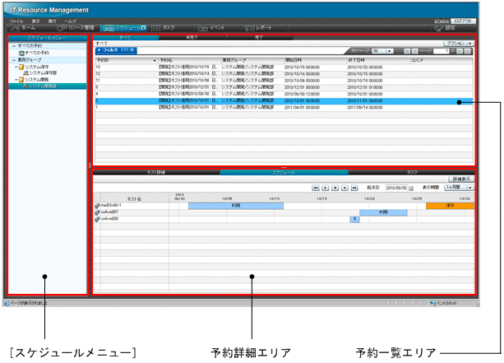The image size is (504, 363).
Task: Sort by the 予約名 column header
Action: 189,61
